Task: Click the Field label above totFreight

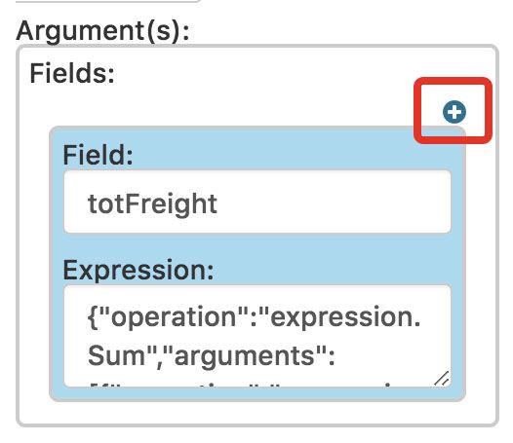Action: [98, 155]
